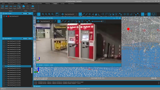The image size is (160, 90).
Task: Open the Modeling ribbon tab
Action: click(48, 3)
